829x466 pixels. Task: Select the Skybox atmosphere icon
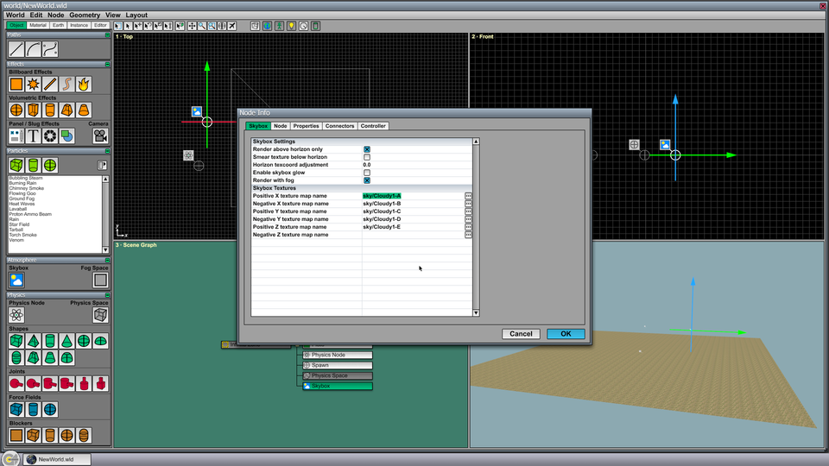coord(16,280)
